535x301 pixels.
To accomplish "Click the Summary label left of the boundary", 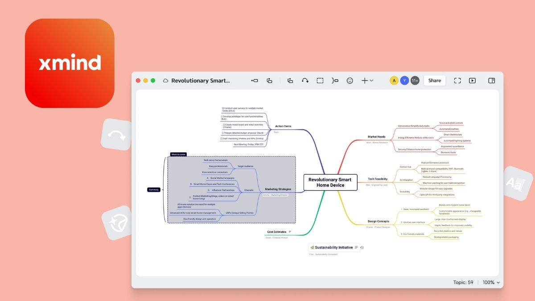I will [154, 190].
